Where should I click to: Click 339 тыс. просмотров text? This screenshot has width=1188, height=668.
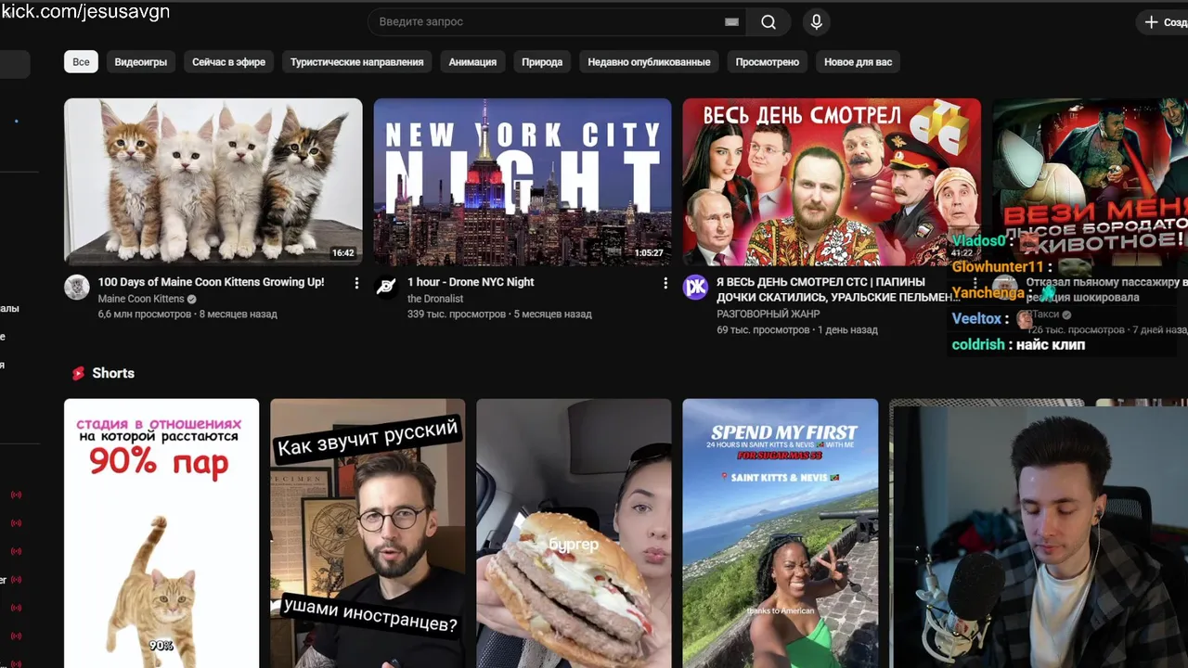pyautogui.click(x=457, y=315)
